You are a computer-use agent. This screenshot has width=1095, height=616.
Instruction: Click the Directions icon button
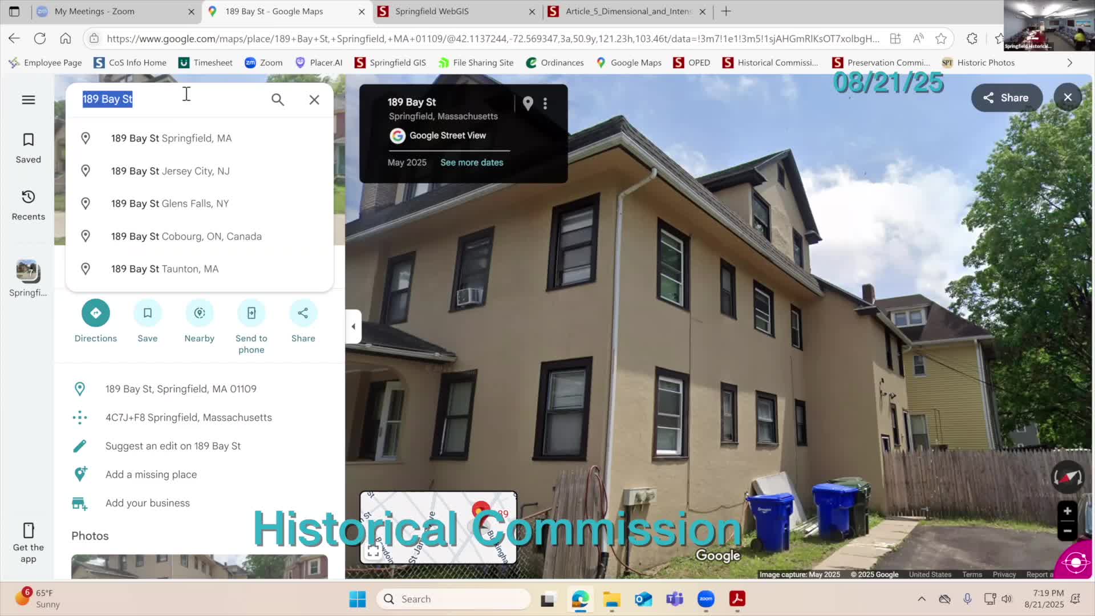[95, 313]
